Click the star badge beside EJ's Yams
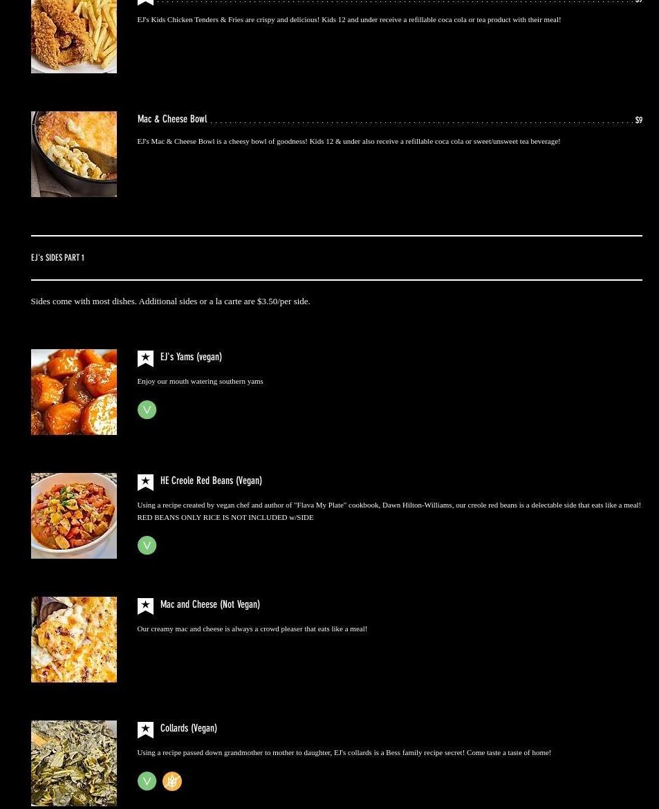 [x=145, y=359]
